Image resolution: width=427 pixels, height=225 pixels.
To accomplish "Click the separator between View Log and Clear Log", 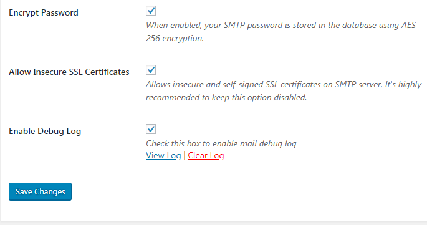I will coord(185,156).
